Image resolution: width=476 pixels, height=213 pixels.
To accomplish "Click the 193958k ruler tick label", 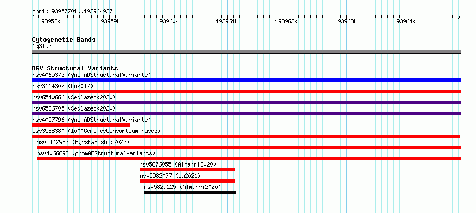I will pyautogui.click(x=50, y=21).
